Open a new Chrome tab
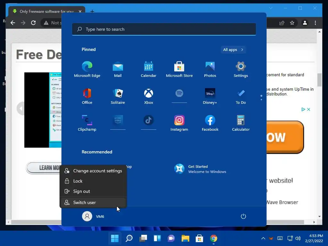Image resolution: width=328 pixels, height=246 pixels. click(x=92, y=11)
